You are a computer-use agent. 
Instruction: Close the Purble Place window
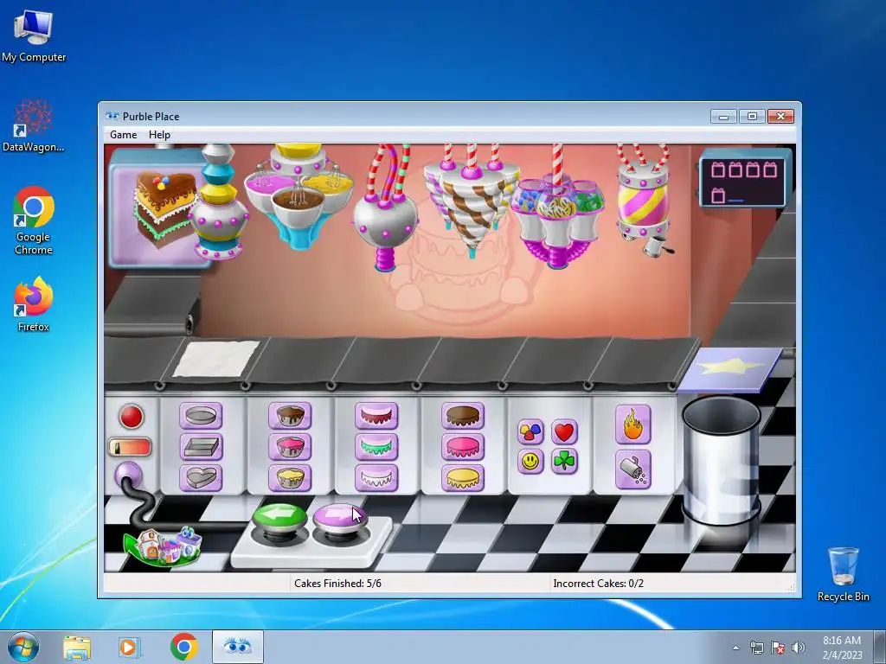click(781, 117)
